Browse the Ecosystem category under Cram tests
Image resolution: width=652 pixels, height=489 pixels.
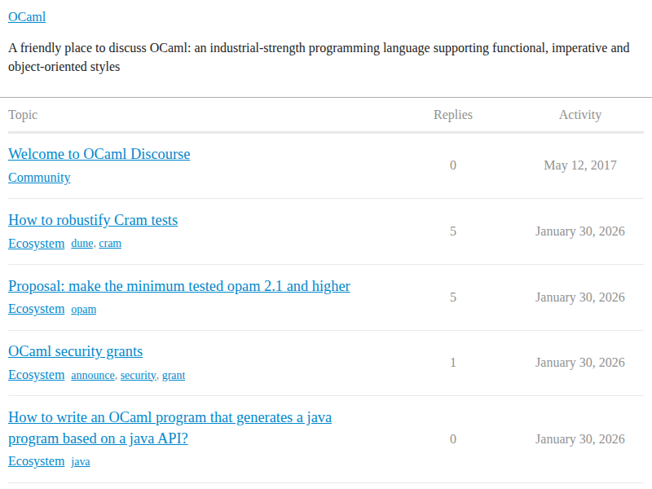[x=36, y=244]
